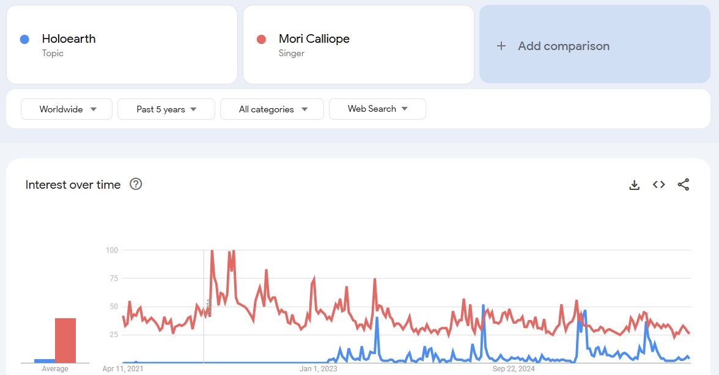
Task: Edit the Mori Calliope search term
Action: pos(314,39)
